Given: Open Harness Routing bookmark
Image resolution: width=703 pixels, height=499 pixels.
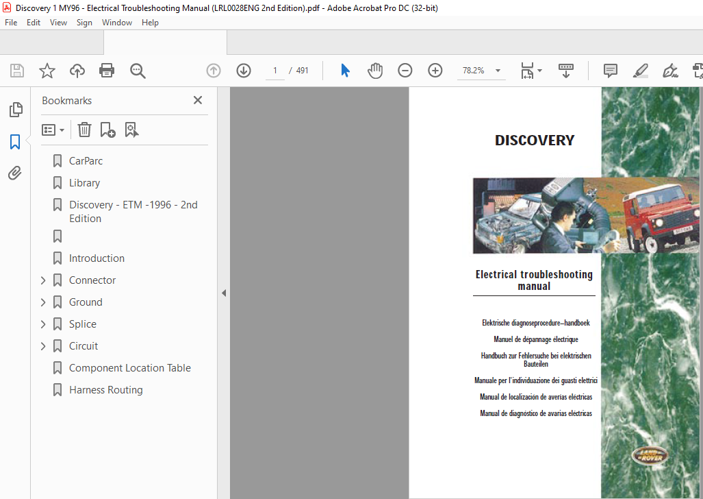Looking at the screenshot, I should (x=106, y=390).
